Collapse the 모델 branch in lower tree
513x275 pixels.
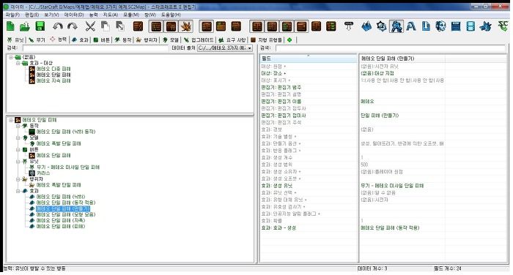(18, 137)
